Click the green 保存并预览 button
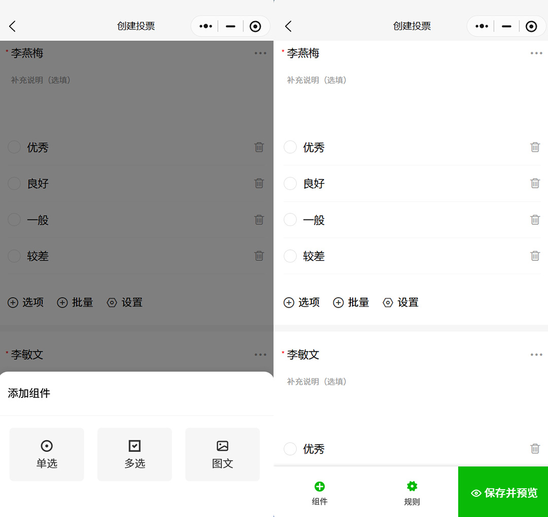 [503, 492]
